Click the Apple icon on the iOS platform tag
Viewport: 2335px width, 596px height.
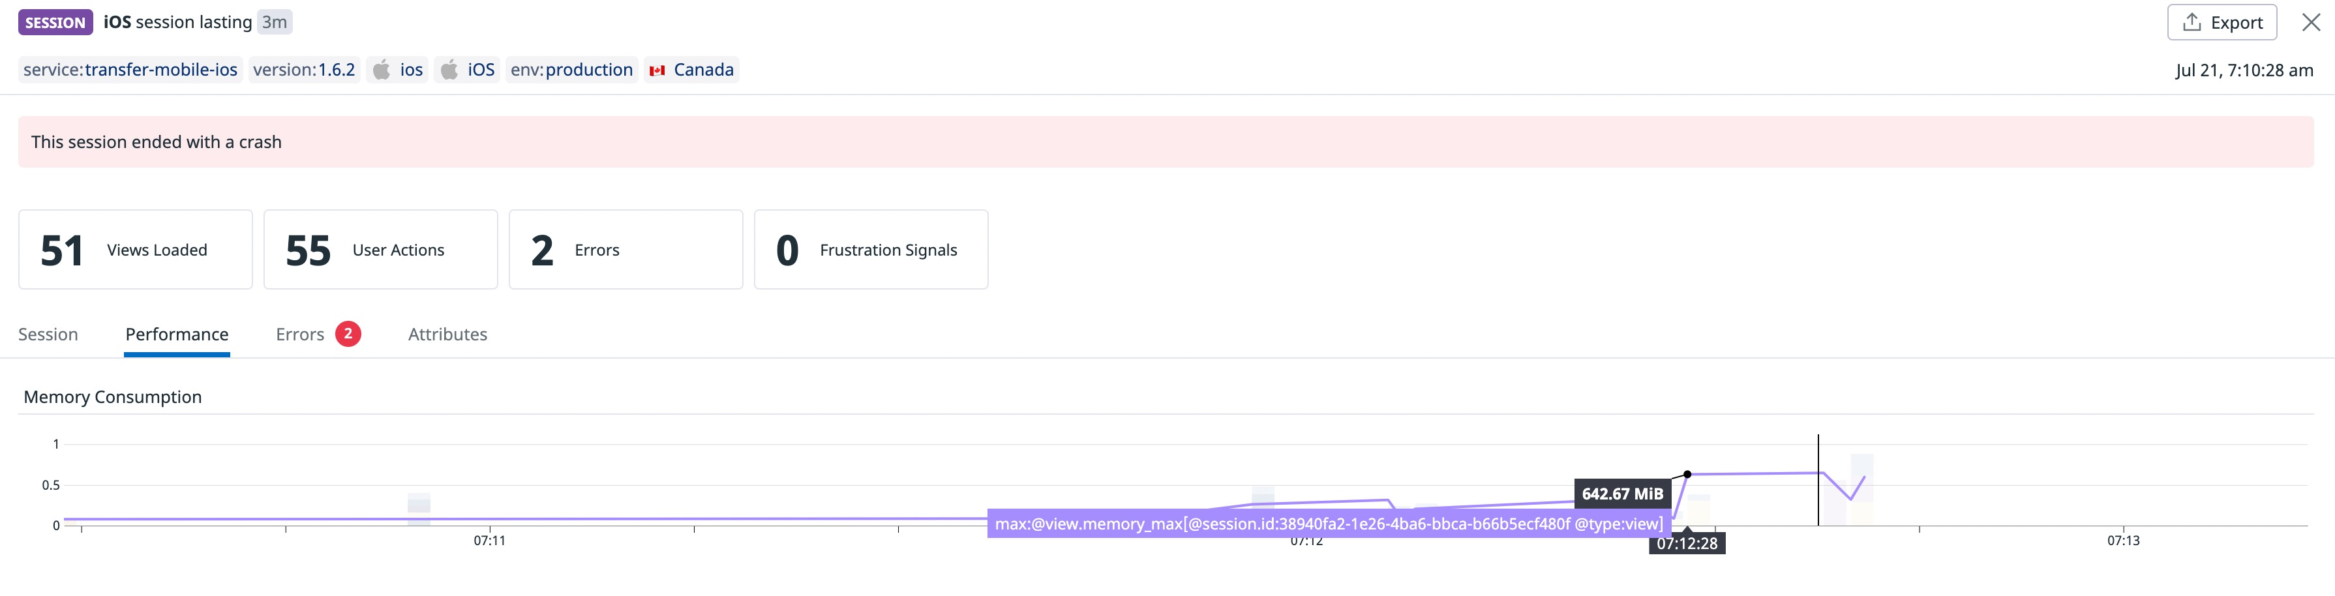coord(449,69)
